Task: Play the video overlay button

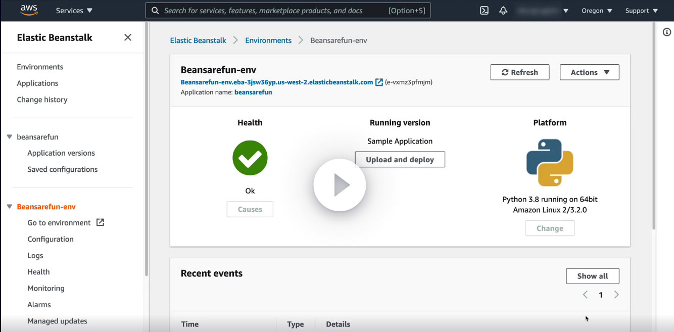Action: [340, 185]
